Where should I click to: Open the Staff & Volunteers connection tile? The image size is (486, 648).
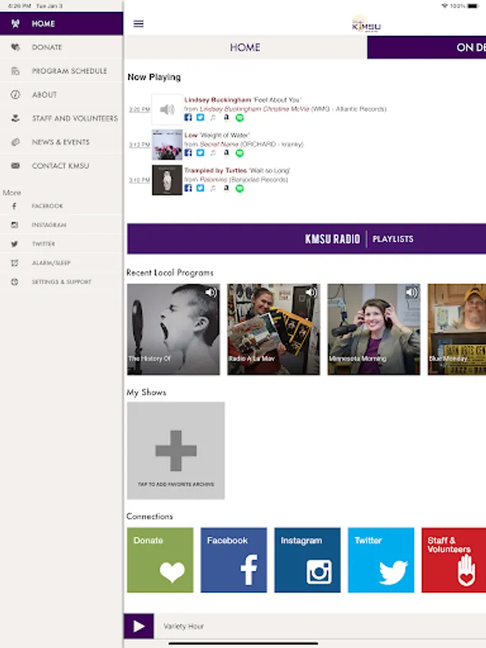pyautogui.click(x=454, y=560)
